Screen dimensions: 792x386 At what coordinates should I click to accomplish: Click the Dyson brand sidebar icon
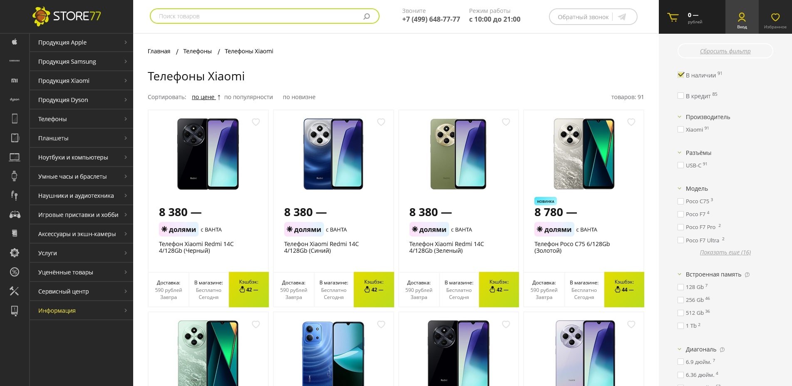point(15,100)
